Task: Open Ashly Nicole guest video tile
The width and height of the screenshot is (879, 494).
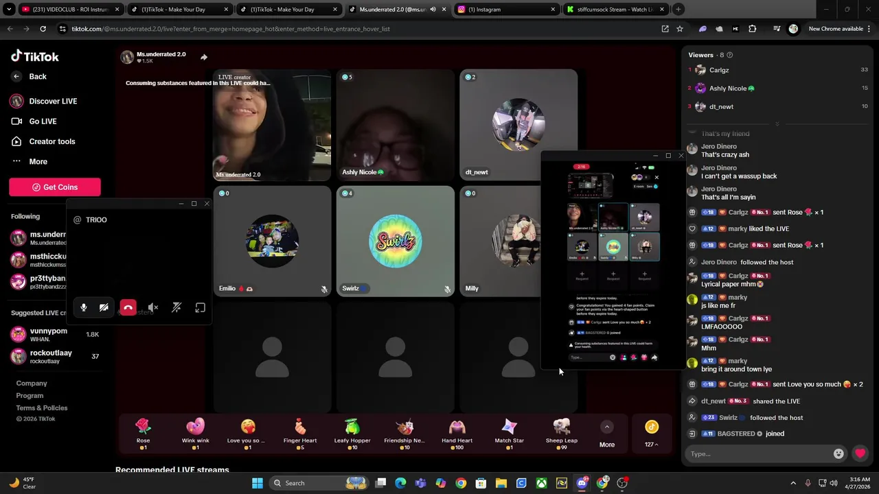Action: (396, 125)
